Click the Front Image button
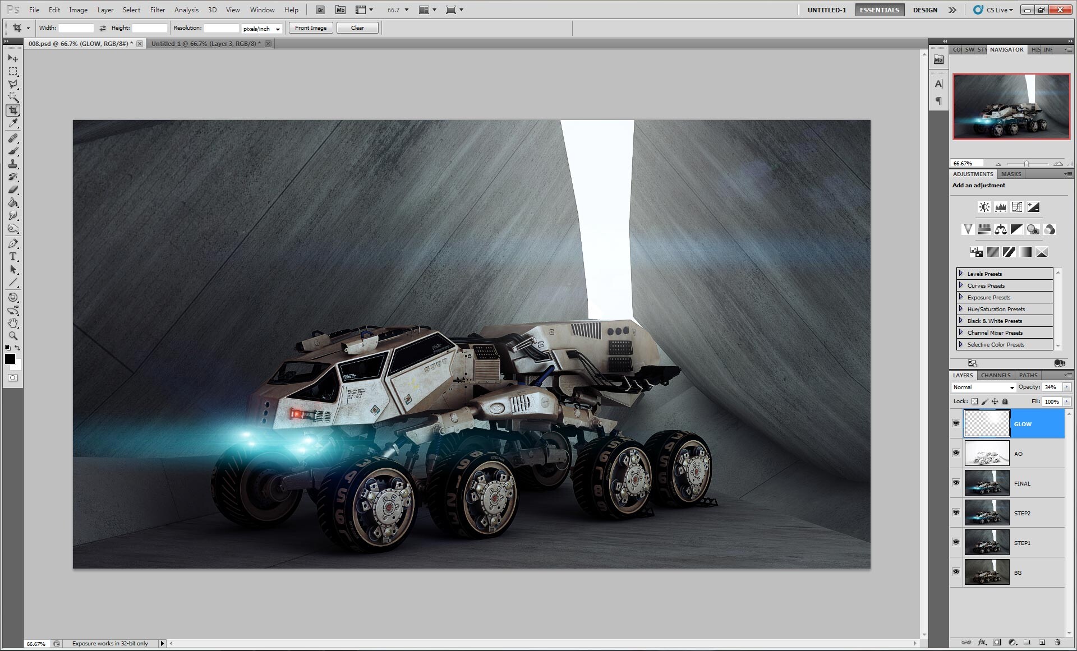This screenshot has height=651, width=1077. 311,27
